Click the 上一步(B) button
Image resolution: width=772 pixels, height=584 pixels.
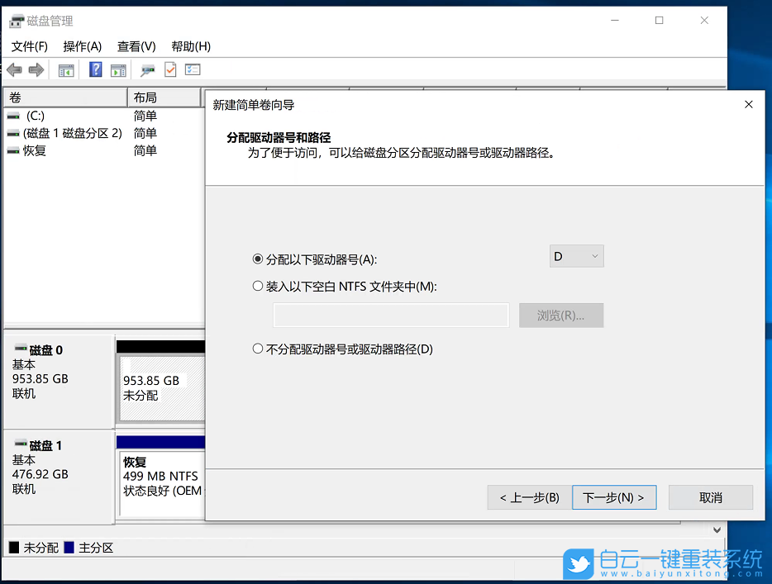pyautogui.click(x=529, y=497)
